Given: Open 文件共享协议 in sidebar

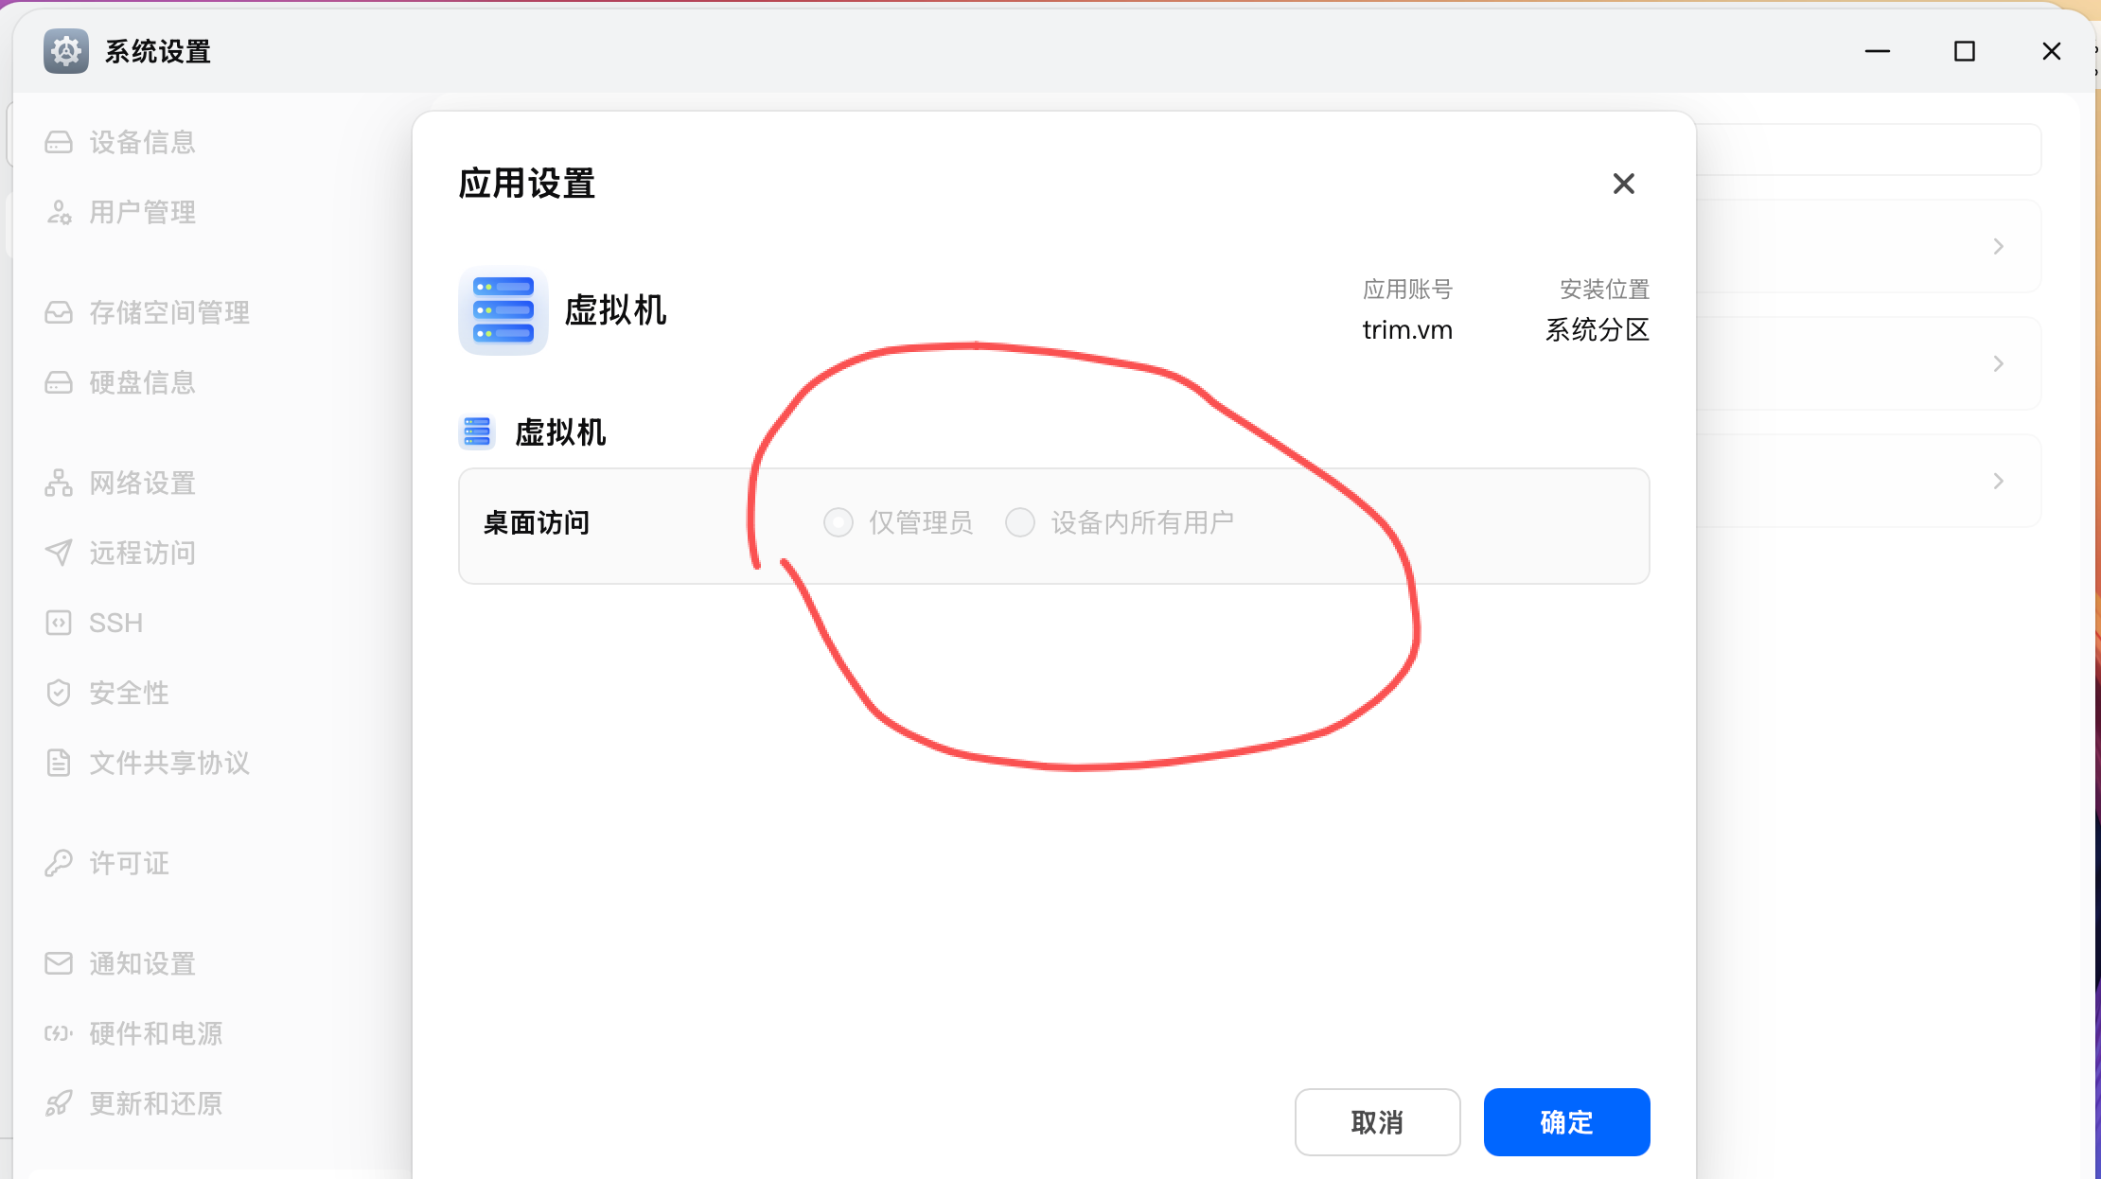Looking at the screenshot, I should [168, 763].
